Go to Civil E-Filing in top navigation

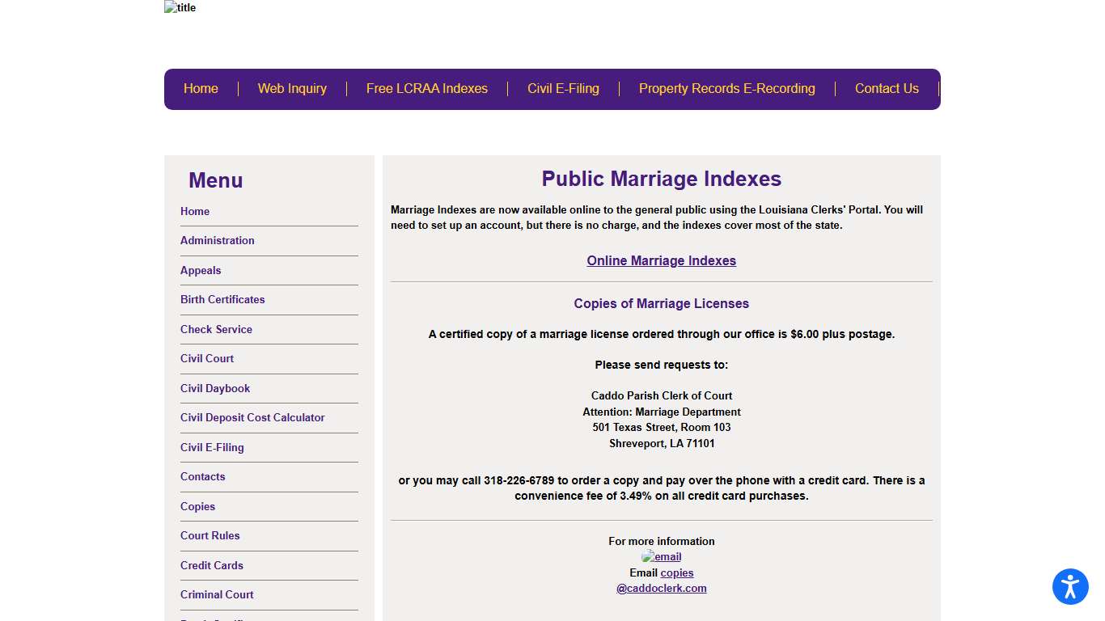(x=563, y=89)
